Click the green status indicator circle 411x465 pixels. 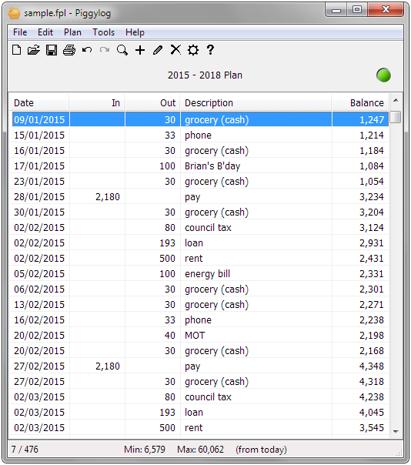383,75
